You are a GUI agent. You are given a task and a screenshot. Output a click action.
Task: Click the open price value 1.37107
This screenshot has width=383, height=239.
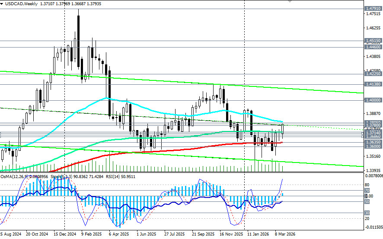pyautogui.click(x=47, y=4)
